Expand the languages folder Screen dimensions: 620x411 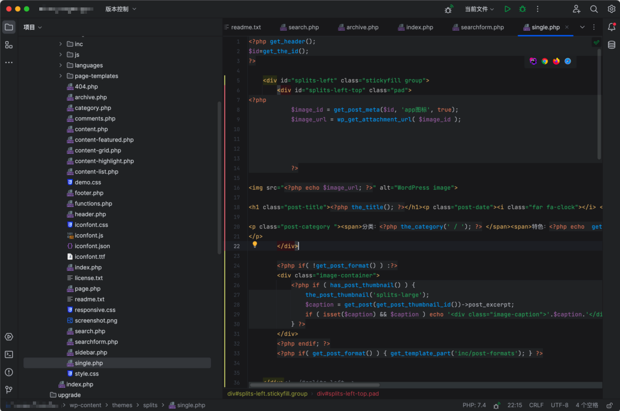pos(60,65)
